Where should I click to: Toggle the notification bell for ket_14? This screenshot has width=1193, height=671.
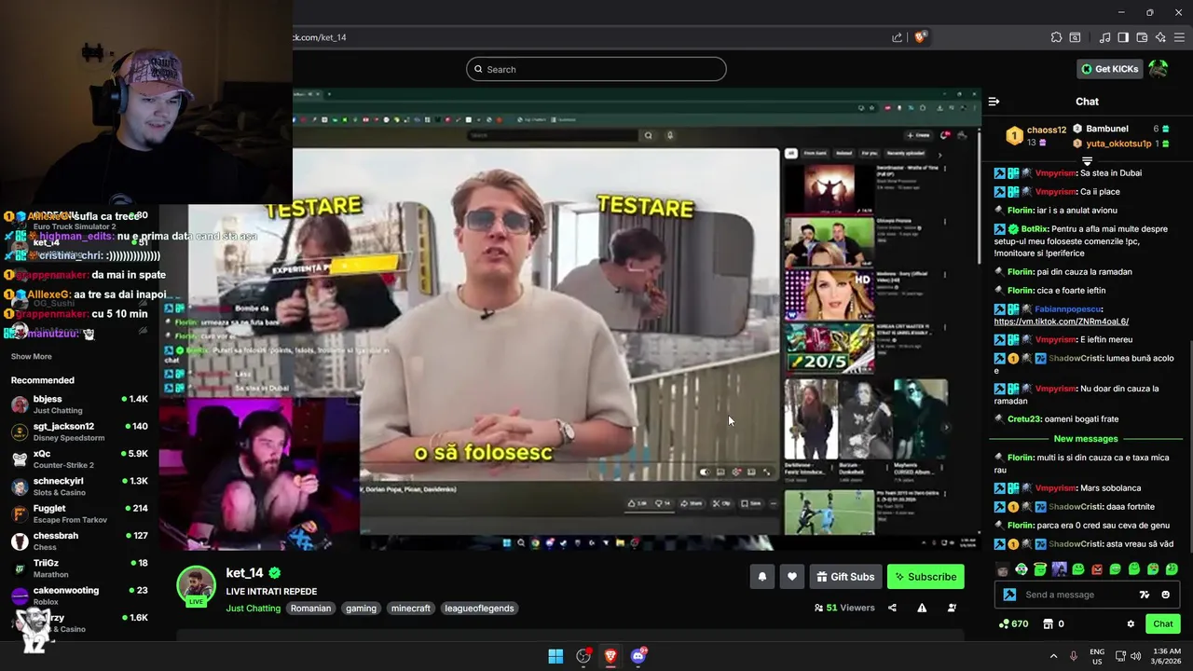tap(761, 577)
